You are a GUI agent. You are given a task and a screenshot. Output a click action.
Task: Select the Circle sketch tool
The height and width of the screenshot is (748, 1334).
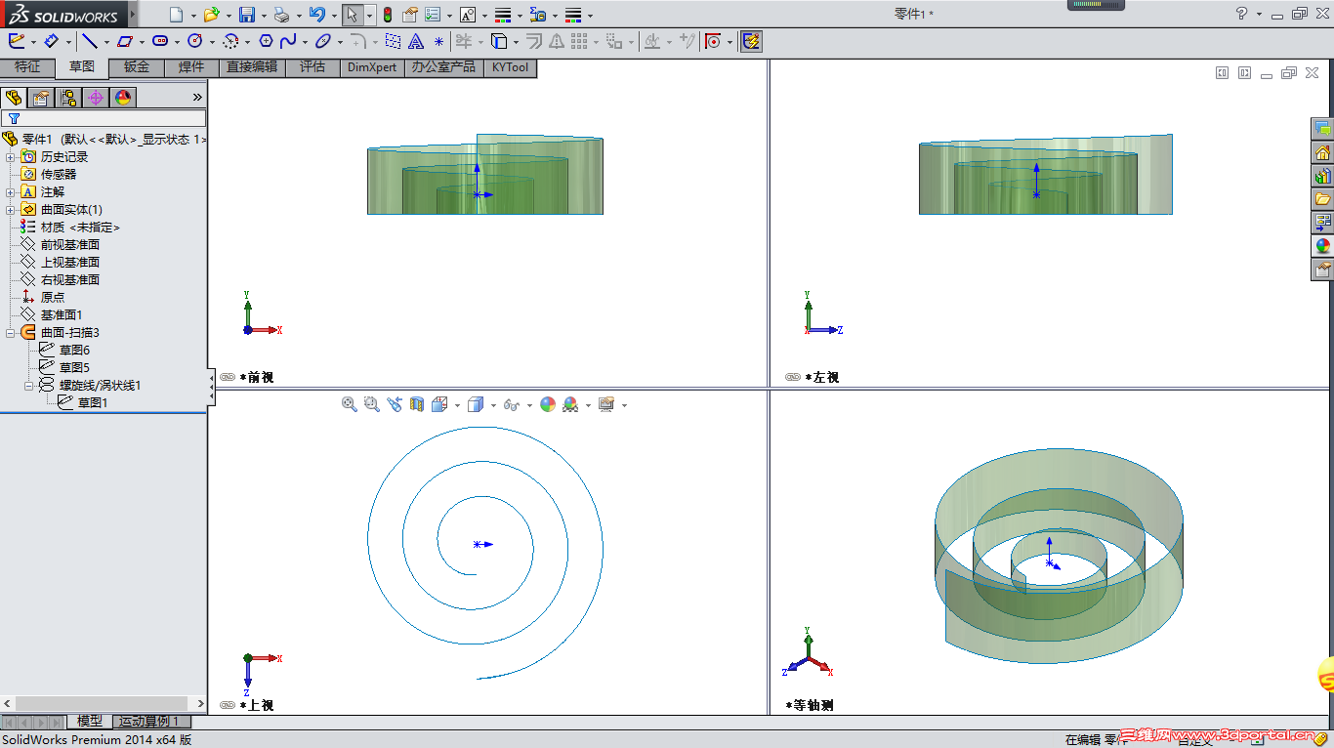(x=194, y=41)
